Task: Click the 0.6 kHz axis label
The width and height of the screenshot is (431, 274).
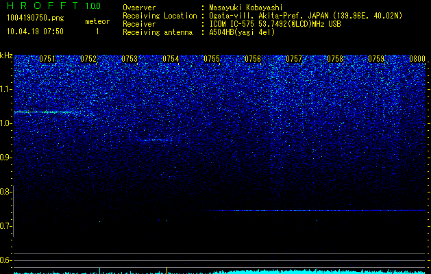Action: click(x=5, y=260)
